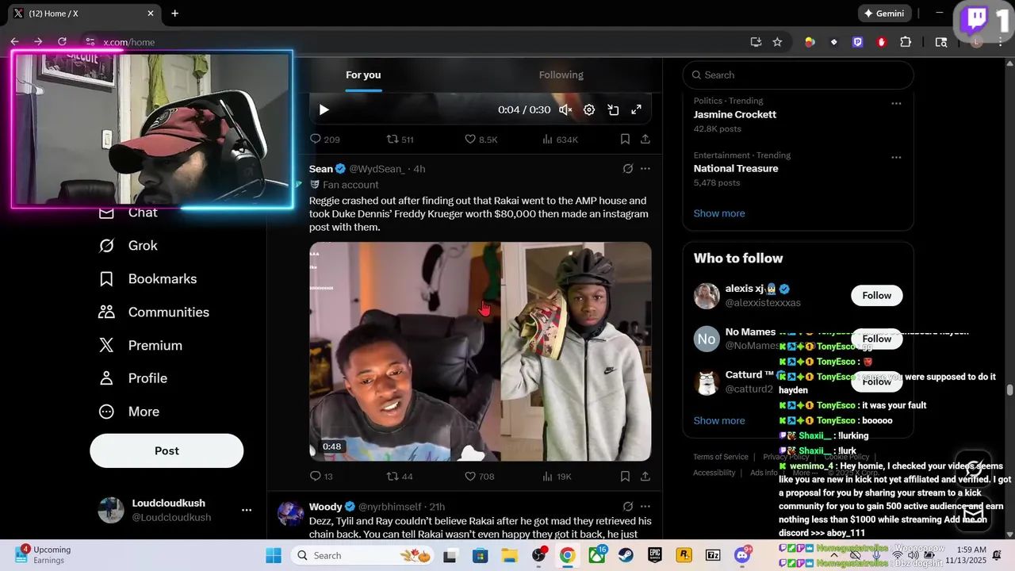Open options for Jasmine Crockett trend

896,103
